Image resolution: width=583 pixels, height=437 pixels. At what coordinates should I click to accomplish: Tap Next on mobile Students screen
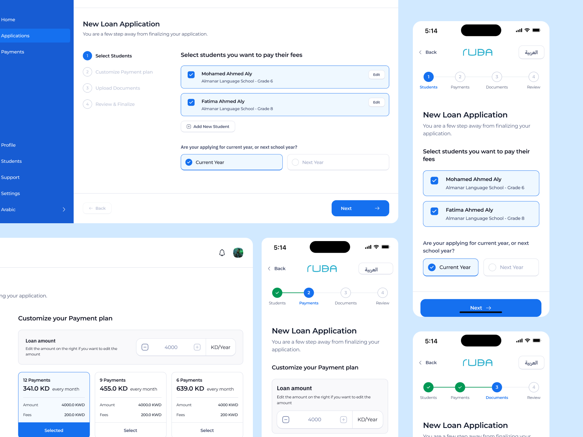click(x=481, y=308)
